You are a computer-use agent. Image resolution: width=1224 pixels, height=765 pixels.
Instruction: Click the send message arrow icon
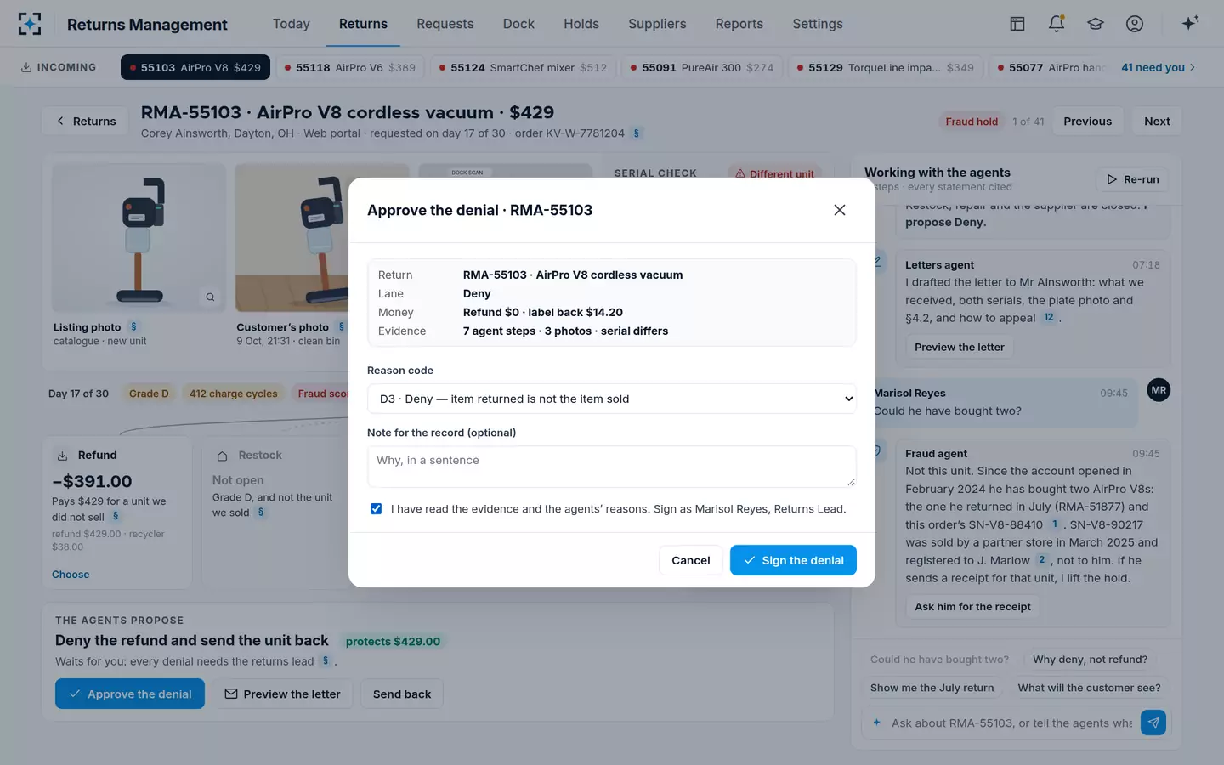coord(1153,722)
